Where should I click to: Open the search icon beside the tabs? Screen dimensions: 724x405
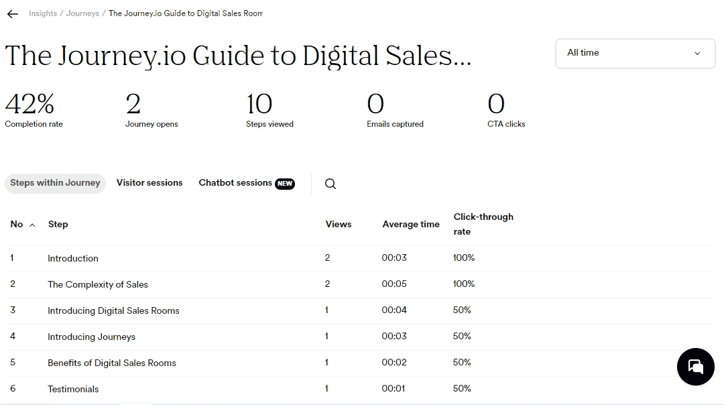coord(330,184)
